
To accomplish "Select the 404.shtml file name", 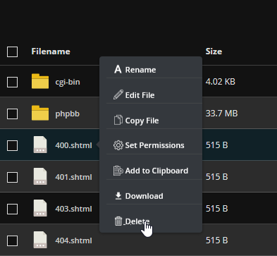I will pos(73,240).
